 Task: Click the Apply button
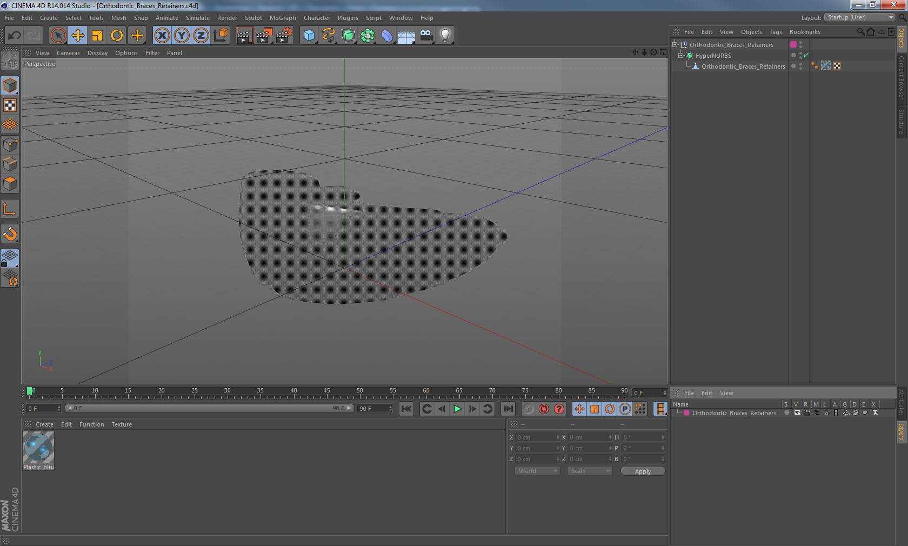pyautogui.click(x=643, y=471)
